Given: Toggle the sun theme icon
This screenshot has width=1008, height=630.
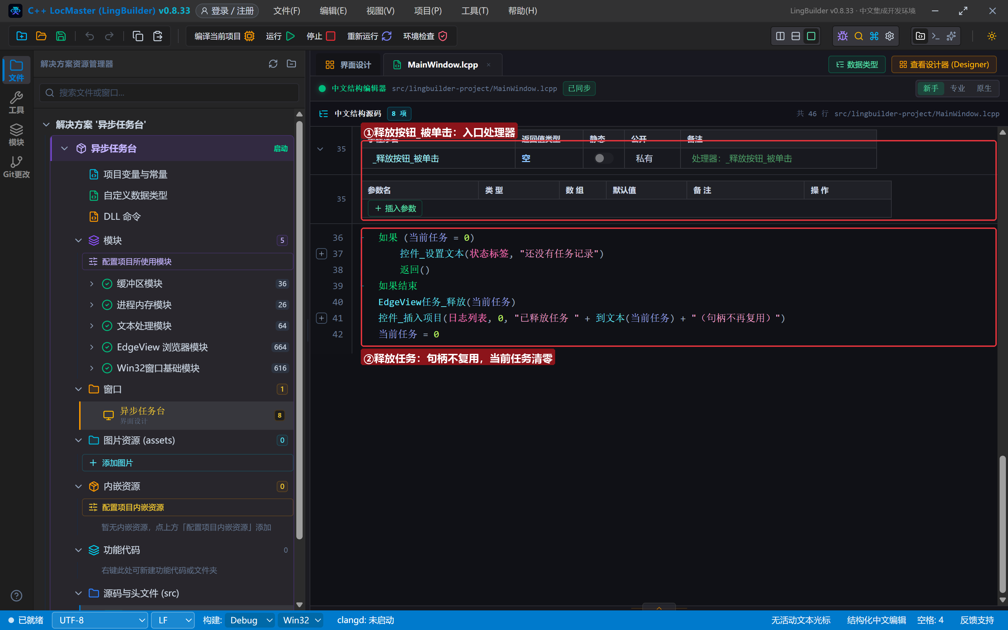Looking at the screenshot, I should pyautogui.click(x=992, y=36).
